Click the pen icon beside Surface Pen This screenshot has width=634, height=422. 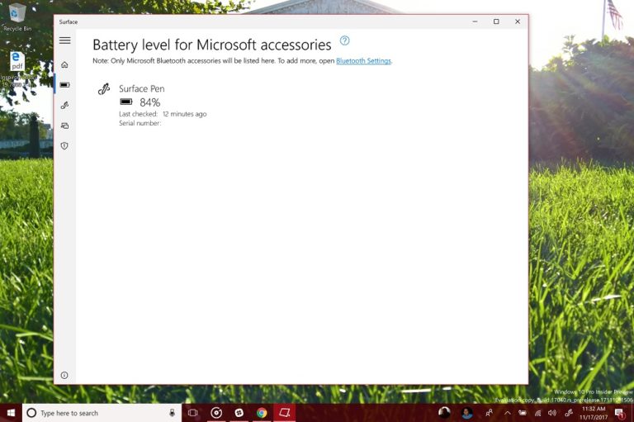click(104, 88)
